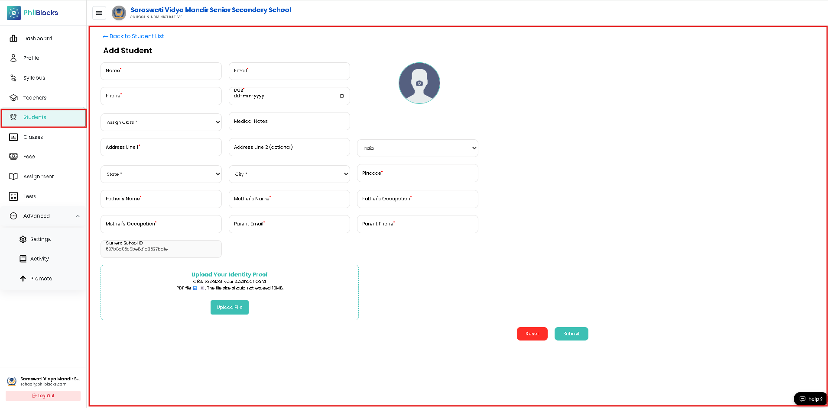Screen dimensions: 828x408
Task: Click the school account avatar at bottom
Action: pos(12,381)
